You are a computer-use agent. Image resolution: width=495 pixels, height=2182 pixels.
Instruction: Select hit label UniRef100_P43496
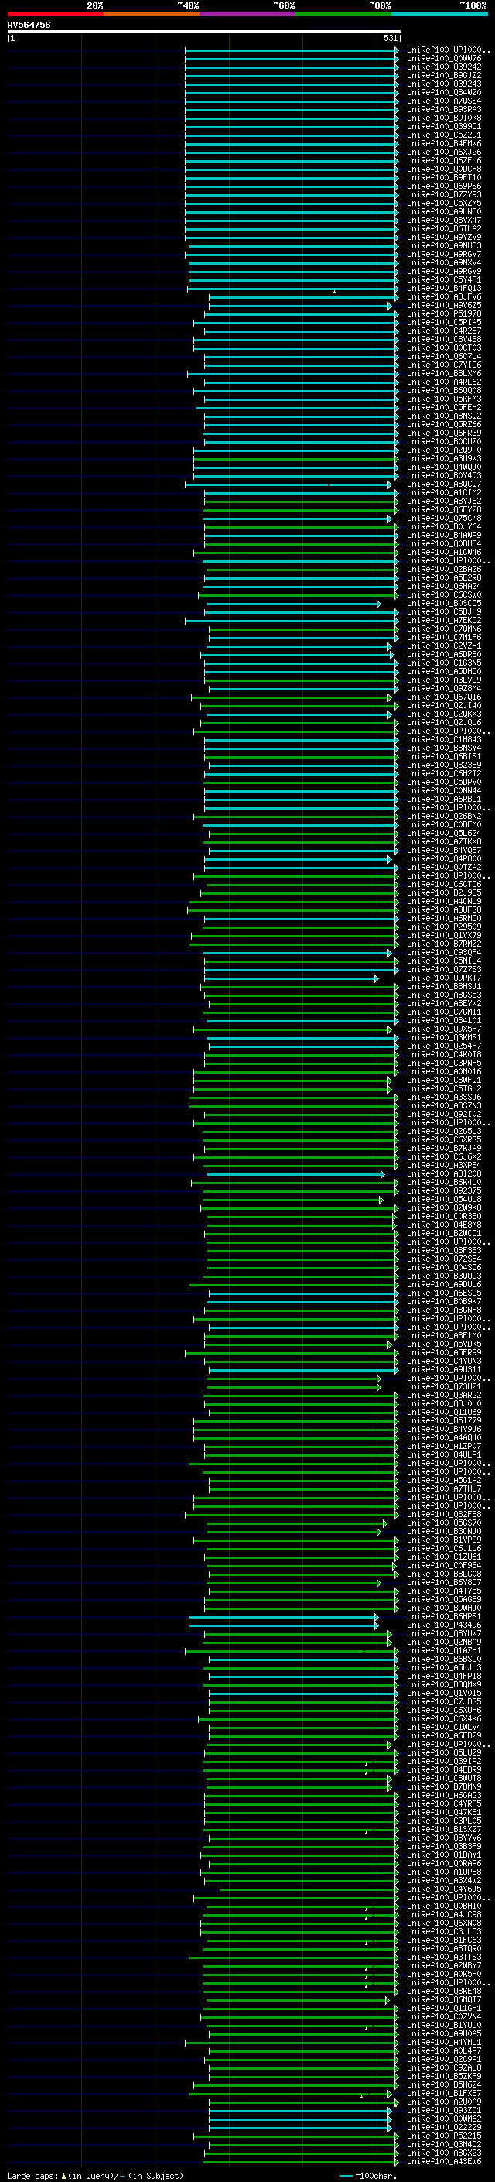click(x=444, y=1625)
